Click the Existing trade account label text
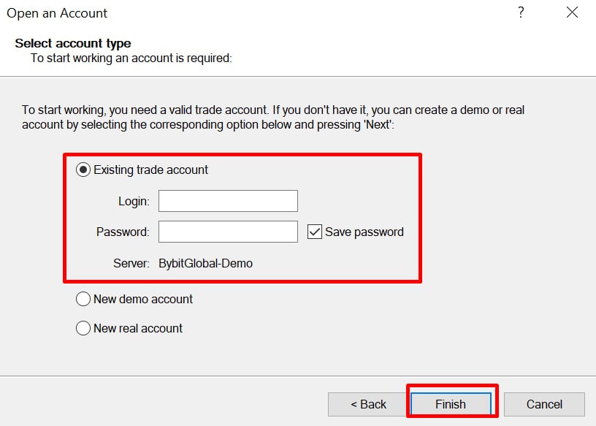 tap(150, 170)
